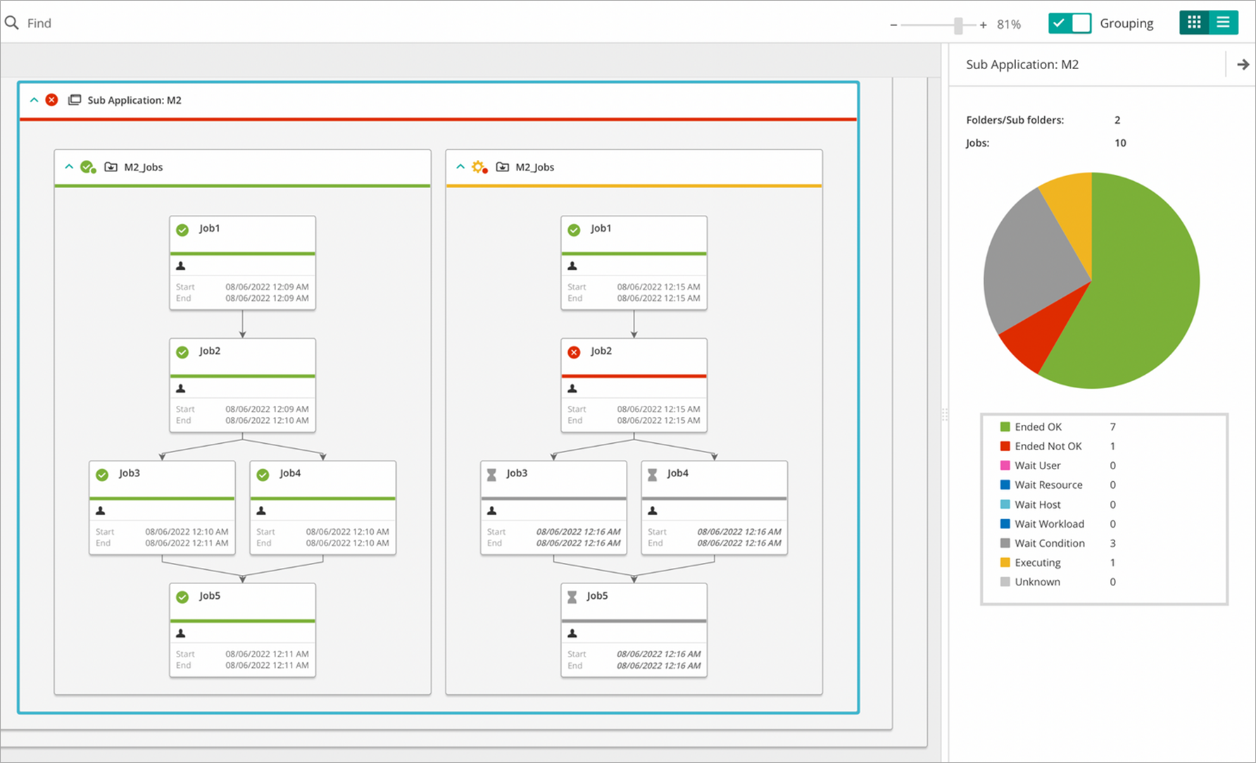Screen dimensions: 1256x763
Task: Click the orange gear status icon of the executing M2_Jobs folder
Action: pyautogui.click(x=479, y=167)
